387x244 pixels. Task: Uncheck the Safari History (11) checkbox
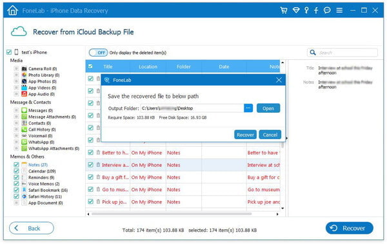pyautogui.click(x=16, y=196)
